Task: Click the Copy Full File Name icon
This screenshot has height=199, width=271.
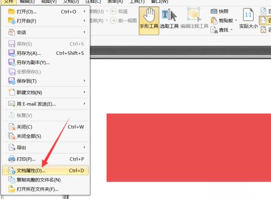Action: [x=12, y=179]
